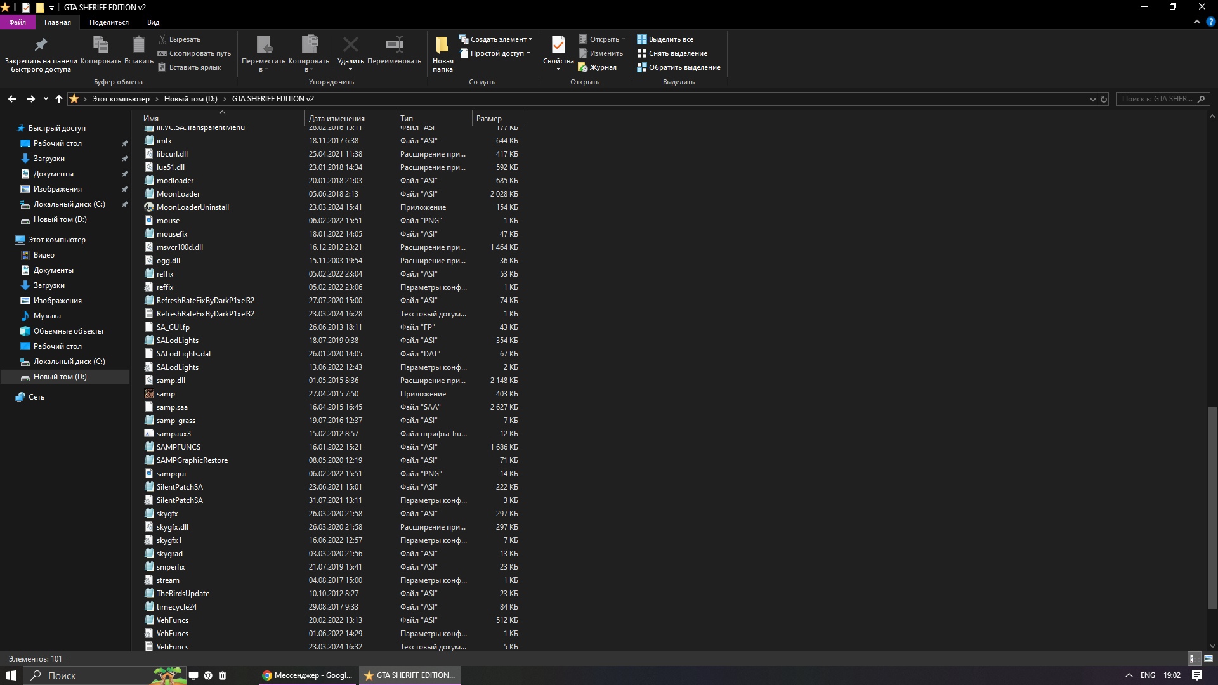Click Этот компьютер in address path
Image resolution: width=1218 pixels, height=685 pixels.
point(121,99)
